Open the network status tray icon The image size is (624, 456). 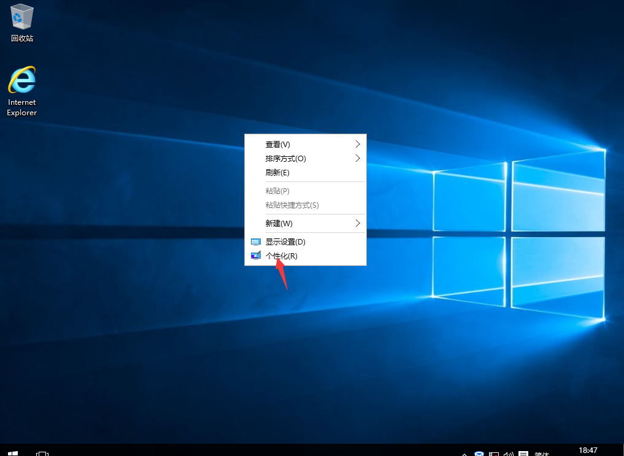coord(493,454)
